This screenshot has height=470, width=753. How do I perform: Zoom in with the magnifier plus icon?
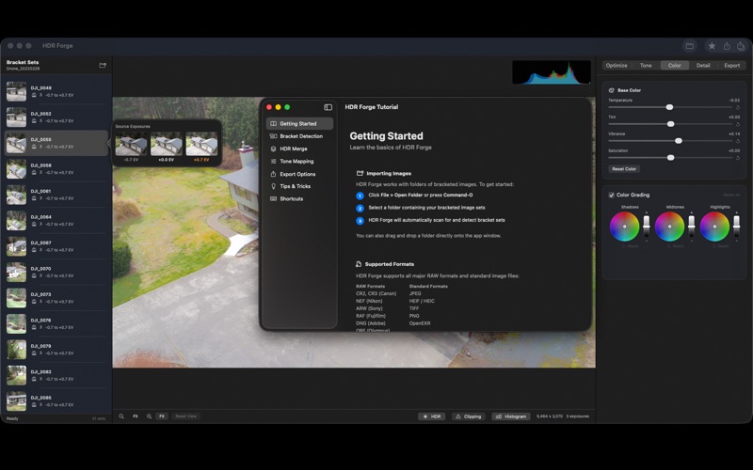pyautogui.click(x=150, y=416)
